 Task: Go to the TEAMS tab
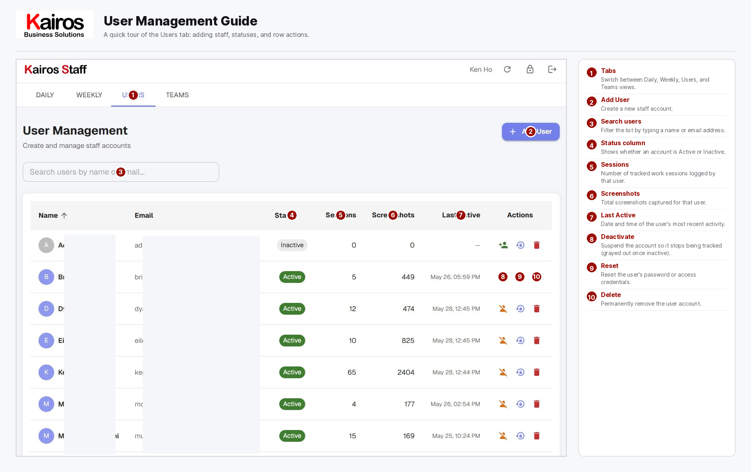tap(177, 95)
